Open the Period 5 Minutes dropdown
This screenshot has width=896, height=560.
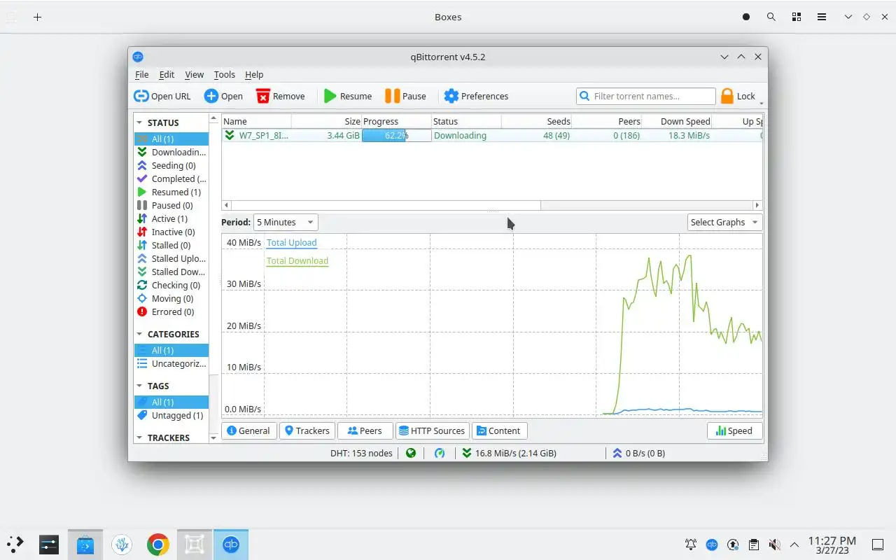pyautogui.click(x=286, y=222)
